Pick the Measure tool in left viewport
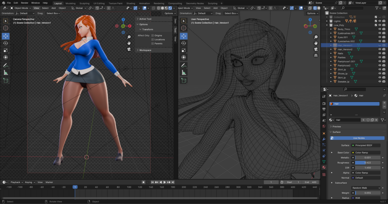The height and width of the screenshot is (204, 388). pyautogui.click(x=5, y=73)
